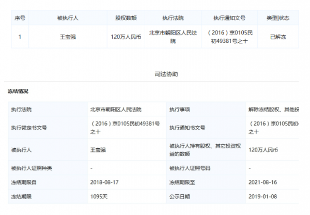Click the 2019-01-08 publication date
Image resolution: width=310 pixels, height=215 pixels.
(263, 196)
